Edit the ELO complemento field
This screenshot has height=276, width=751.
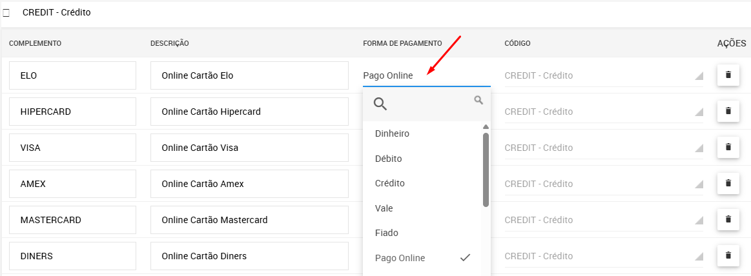point(72,75)
